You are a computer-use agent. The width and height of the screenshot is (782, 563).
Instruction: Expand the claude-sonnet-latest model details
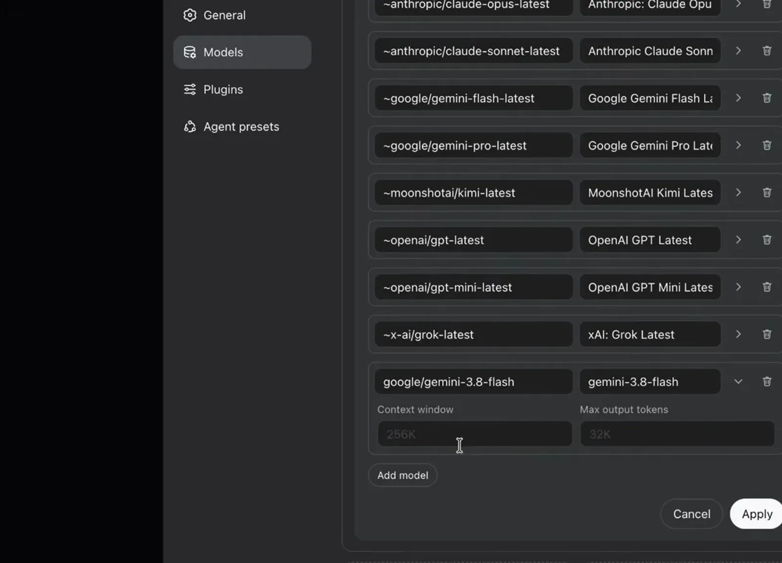[739, 51]
